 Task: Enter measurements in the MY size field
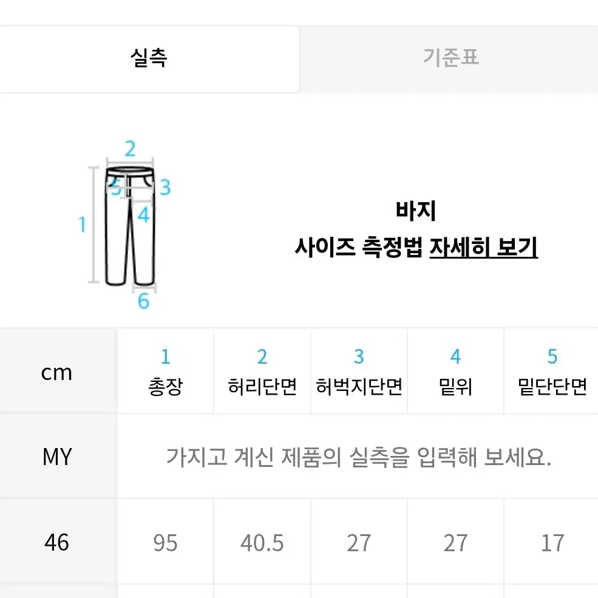point(358,456)
